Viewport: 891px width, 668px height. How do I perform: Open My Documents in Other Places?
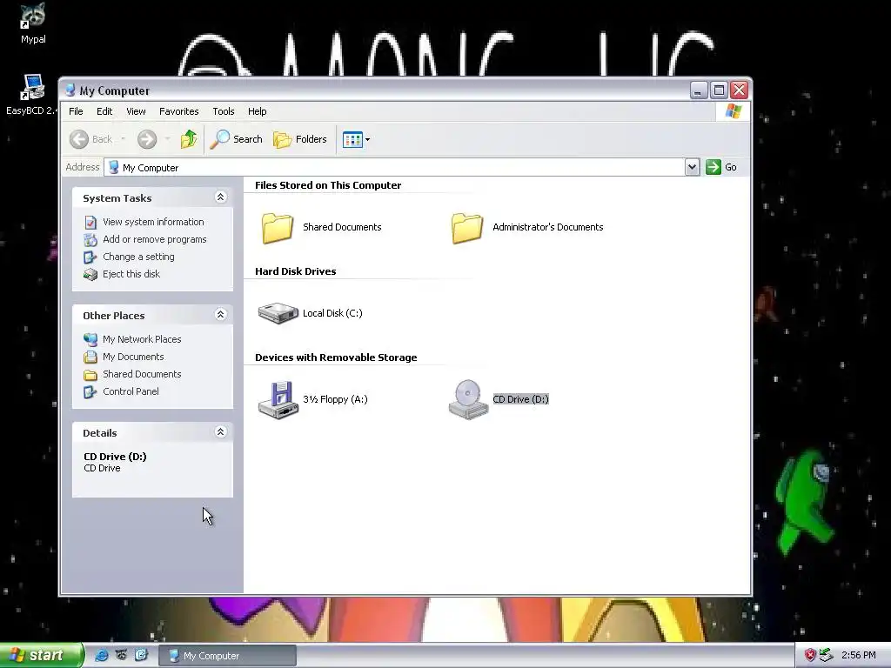click(133, 357)
